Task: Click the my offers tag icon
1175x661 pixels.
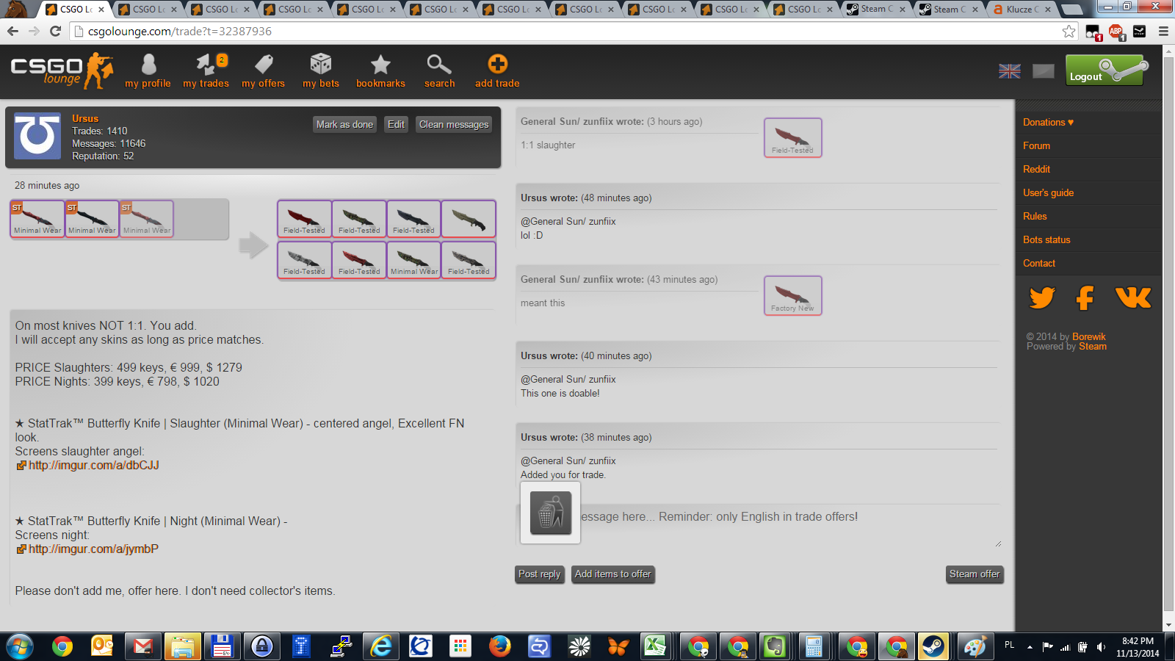Action: [264, 65]
